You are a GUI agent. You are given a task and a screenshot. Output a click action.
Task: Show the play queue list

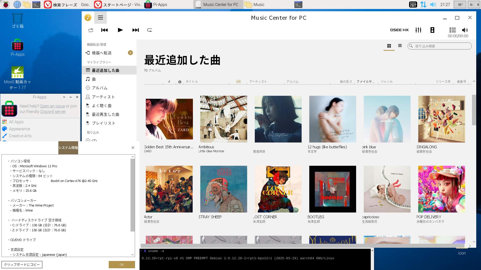[452, 30]
